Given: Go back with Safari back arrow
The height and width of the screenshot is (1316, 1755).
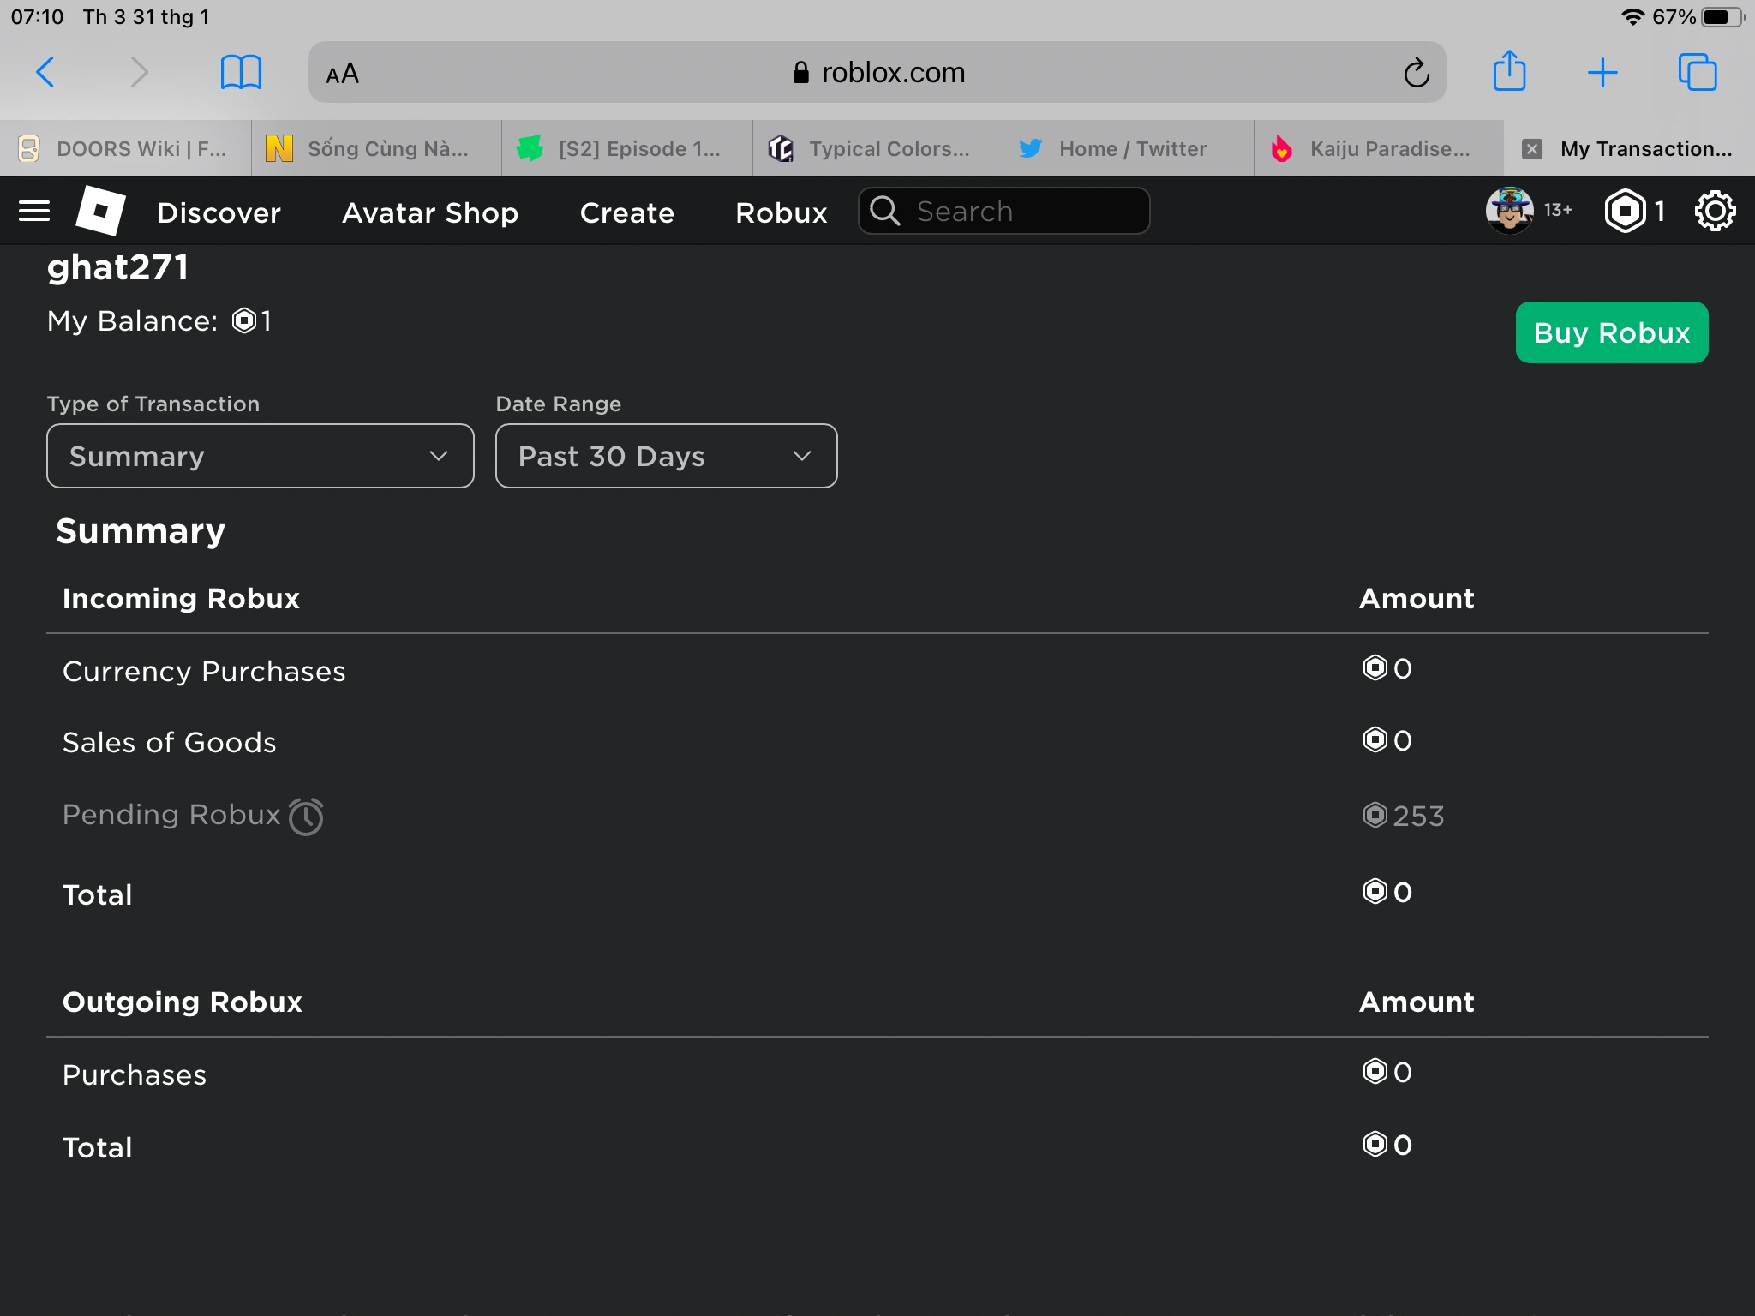Looking at the screenshot, I should [46, 72].
